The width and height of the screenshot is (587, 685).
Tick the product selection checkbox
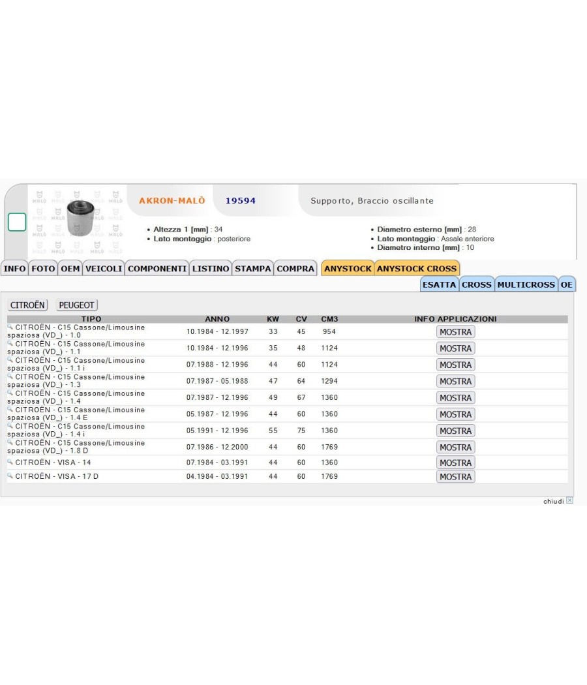pos(17,222)
